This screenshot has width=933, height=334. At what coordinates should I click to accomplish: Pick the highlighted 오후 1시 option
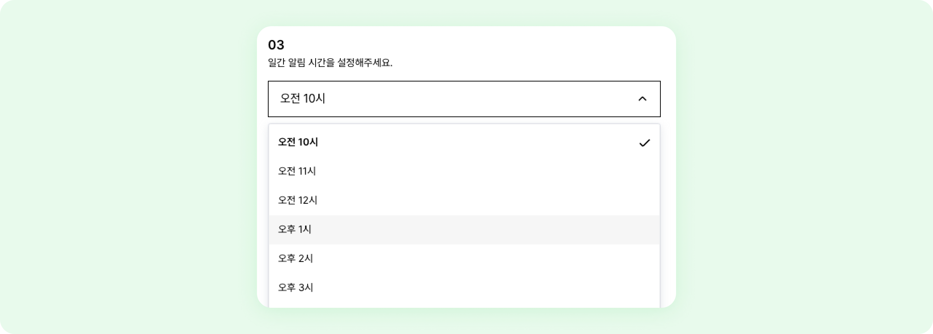tap(294, 230)
